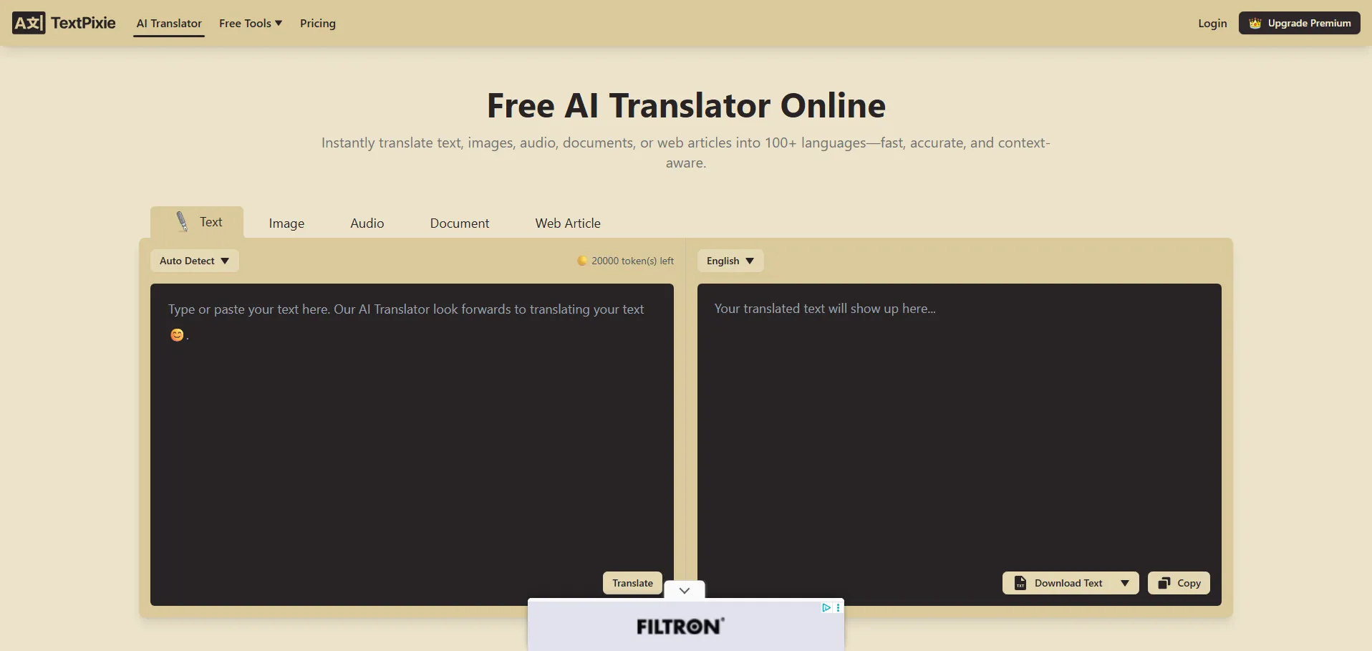1372x651 pixels.
Task: Switch to the Image tab
Action: click(x=286, y=223)
